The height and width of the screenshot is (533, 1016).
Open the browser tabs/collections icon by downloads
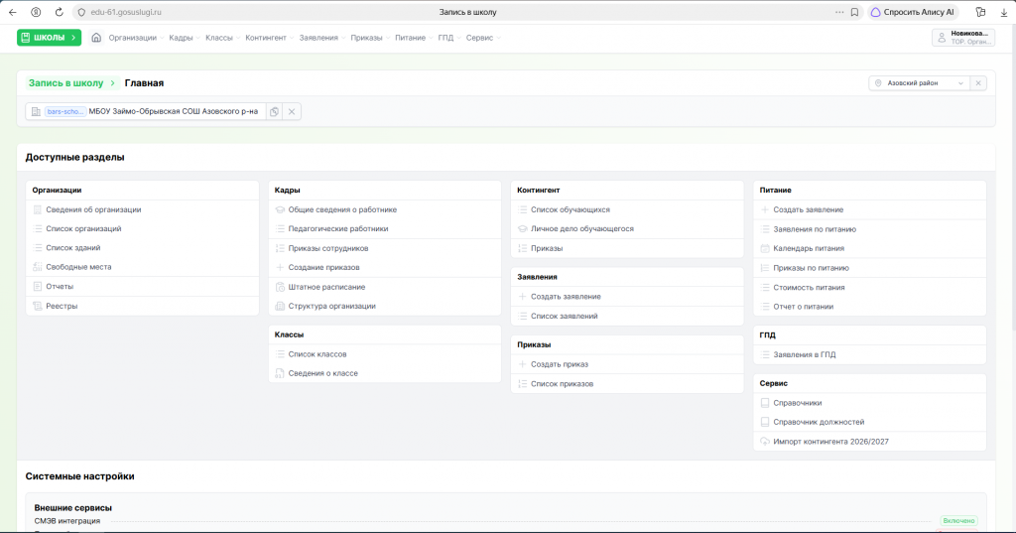[x=980, y=12]
